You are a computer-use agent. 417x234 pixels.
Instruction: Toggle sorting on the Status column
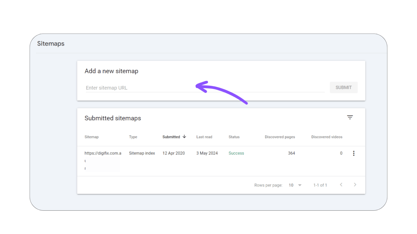(x=234, y=137)
